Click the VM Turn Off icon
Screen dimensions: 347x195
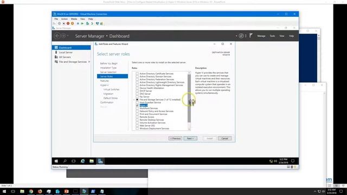click(x=64, y=23)
